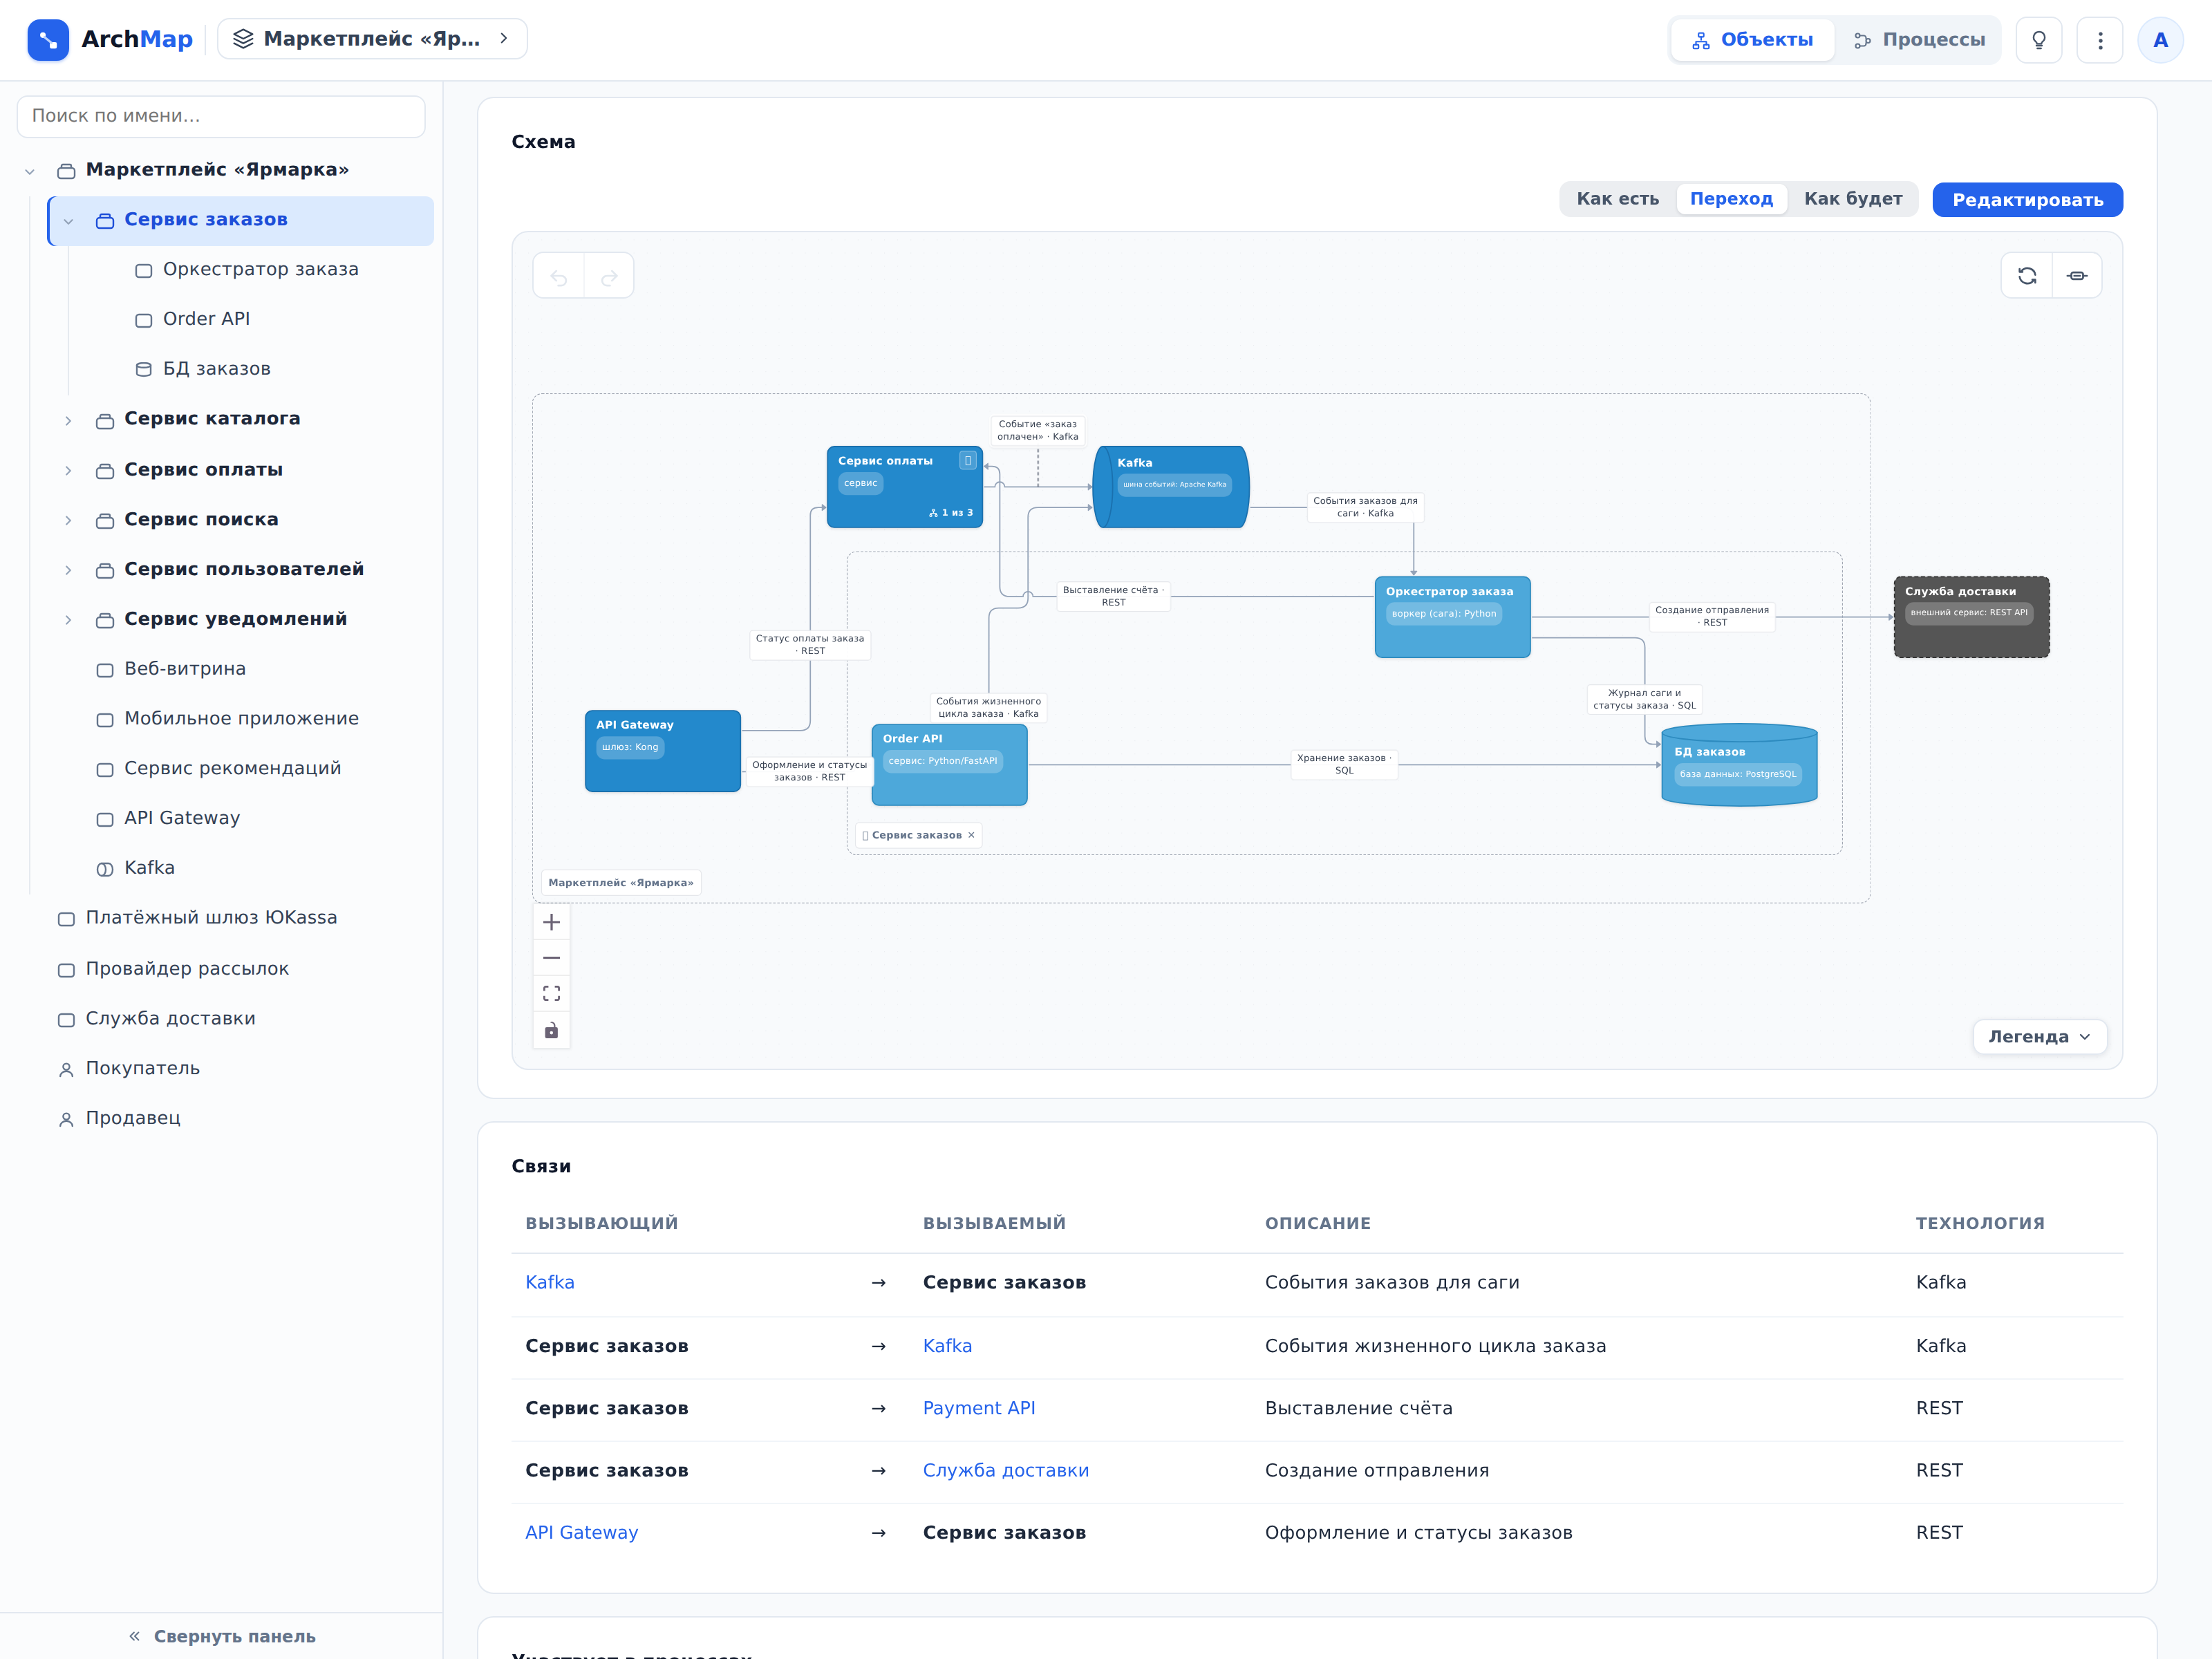
Task: Click the redo arrow in the diagram toolbar
Action: coord(609,277)
